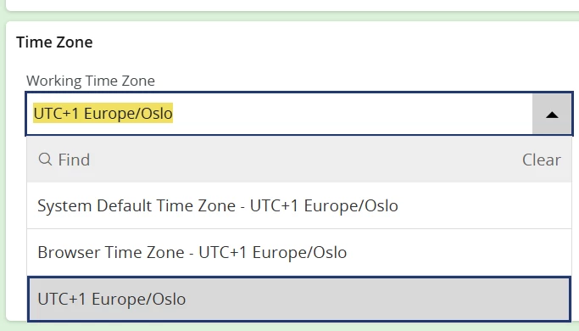Image resolution: width=579 pixels, height=331 pixels.
Task: Select System Default Time Zone option
Action: [x=299, y=205]
